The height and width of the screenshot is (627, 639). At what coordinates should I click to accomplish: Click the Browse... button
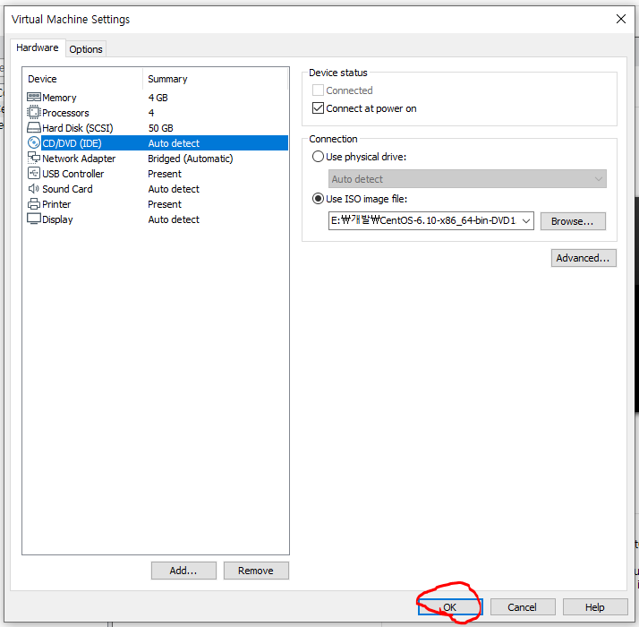[573, 221]
